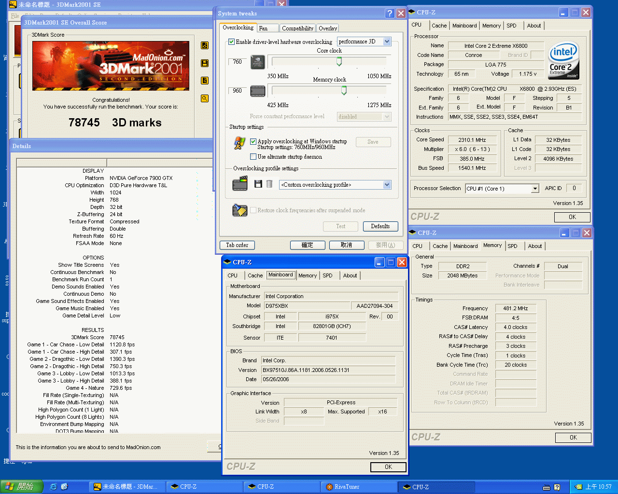618x494 pixels.
Task: Switch to Overlay tab in System tweaks
Action: click(x=328, y=28)
